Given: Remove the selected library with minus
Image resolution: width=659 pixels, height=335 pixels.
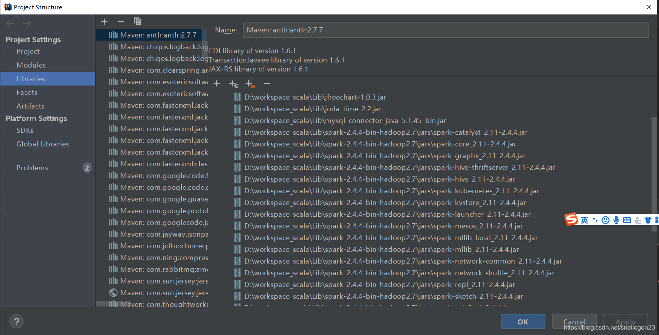Looking at the screenshot, I should tap(121, 21).
